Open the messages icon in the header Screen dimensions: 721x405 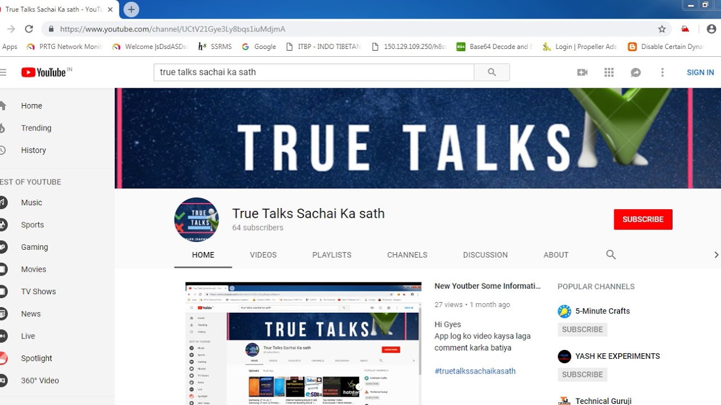click(636, 73)
